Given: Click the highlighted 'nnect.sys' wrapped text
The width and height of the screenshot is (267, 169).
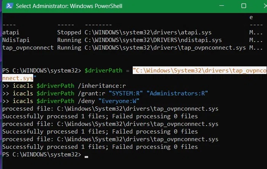Looking at the screenshot, I should tap(18, 78).
